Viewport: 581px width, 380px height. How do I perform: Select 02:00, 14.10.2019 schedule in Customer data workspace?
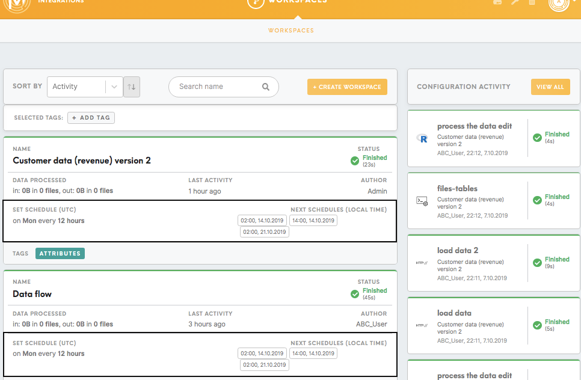(x=262, y=221)
